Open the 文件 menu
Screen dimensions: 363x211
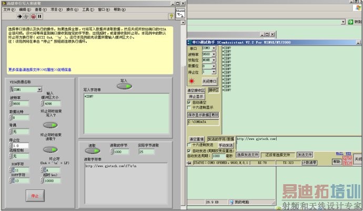pyautogui.click(x=9, y=9)
